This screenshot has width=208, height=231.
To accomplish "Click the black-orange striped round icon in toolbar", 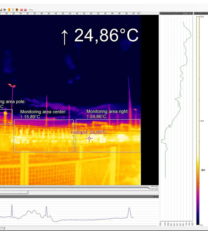I will (x=17, y=10).
